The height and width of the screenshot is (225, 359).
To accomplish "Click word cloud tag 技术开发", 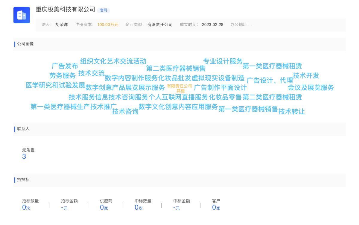I will [306, 76].
